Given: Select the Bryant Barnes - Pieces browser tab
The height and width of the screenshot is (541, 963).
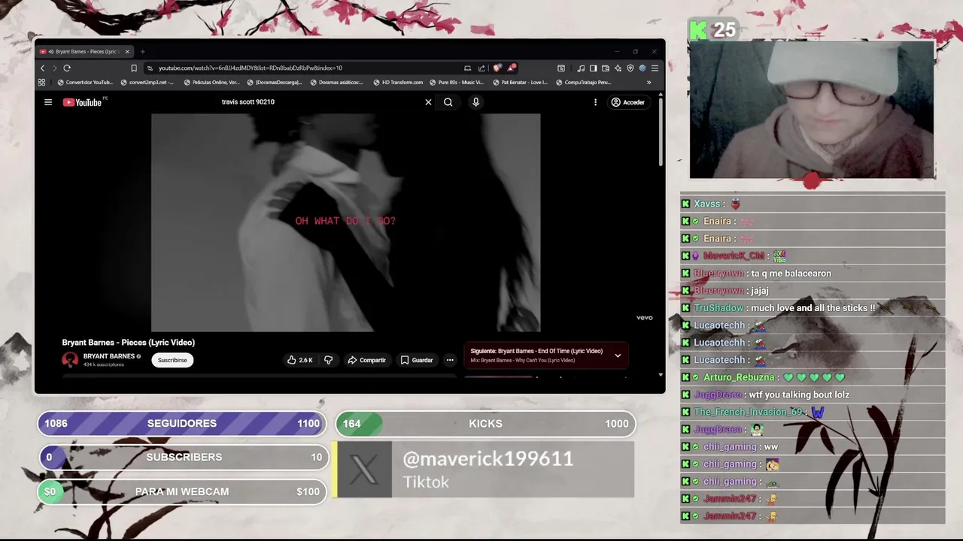Looking at the screenshot, I should coord(84,52).
